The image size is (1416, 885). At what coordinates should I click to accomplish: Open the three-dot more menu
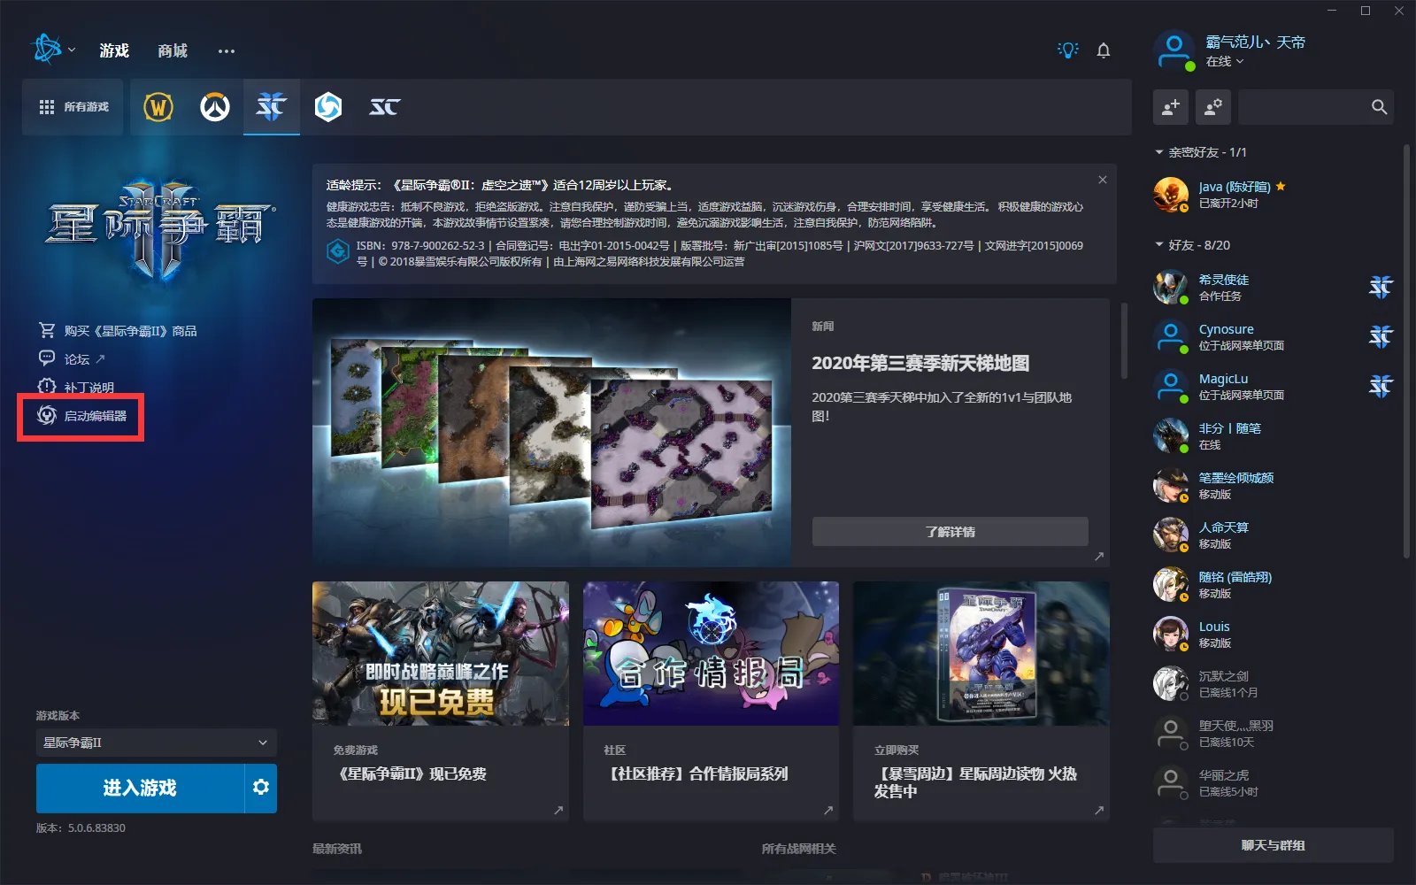(x=227, y=50)
